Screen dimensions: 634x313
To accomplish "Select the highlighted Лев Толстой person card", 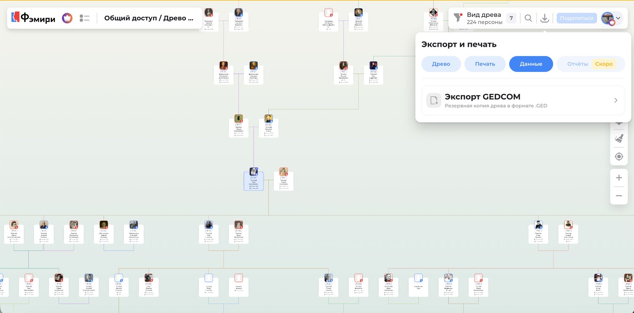I will click(254, 181).
